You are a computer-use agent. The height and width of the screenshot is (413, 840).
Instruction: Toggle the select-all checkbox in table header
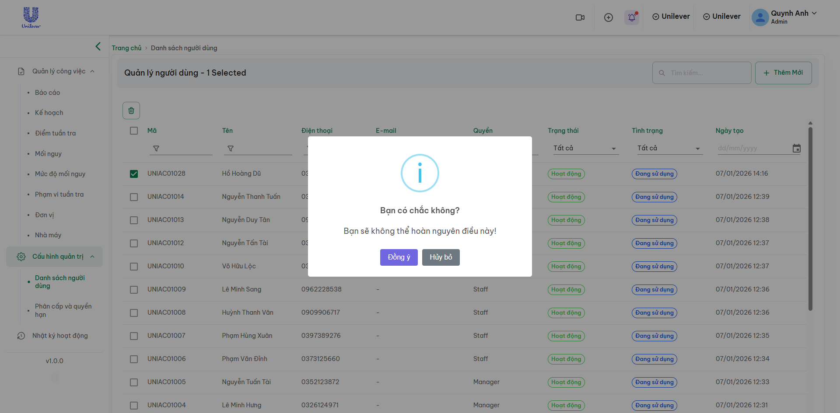134,131
